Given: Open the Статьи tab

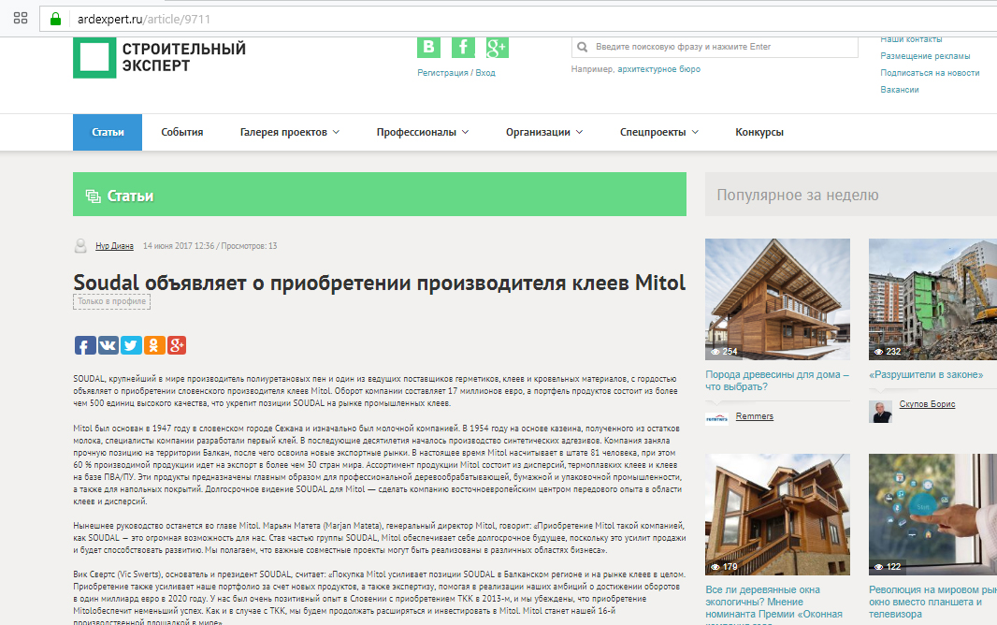Looking at the screenshot, I should (108, 132).
